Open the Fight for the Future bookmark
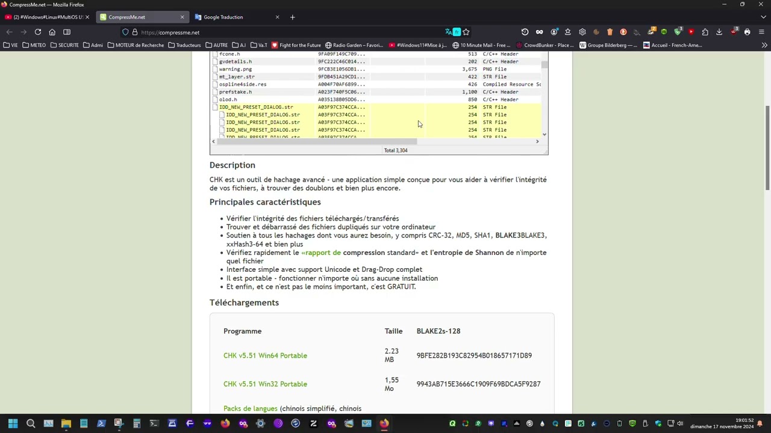This screenshot has height=433, width=771. tap(296, 45)
